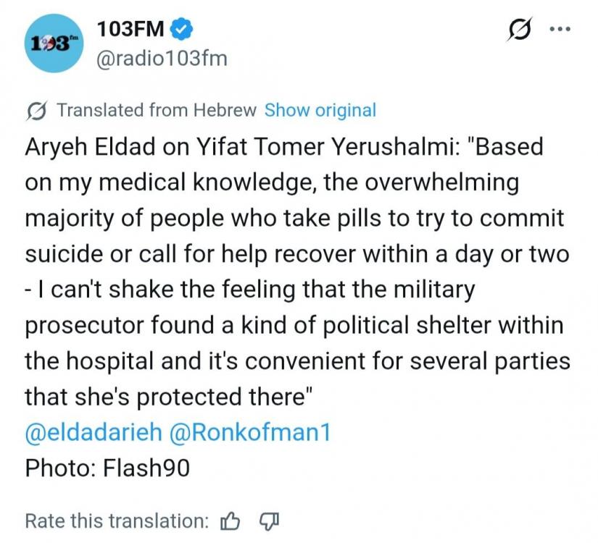Open the @Ronkofman1 mention

(x=250, y=432)
